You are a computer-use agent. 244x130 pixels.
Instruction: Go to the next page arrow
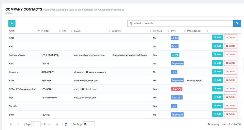click(x=49, y=124)
